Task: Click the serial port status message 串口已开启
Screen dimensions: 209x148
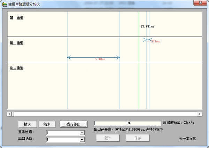Action: pyautogui.click(x=128, y=129)
